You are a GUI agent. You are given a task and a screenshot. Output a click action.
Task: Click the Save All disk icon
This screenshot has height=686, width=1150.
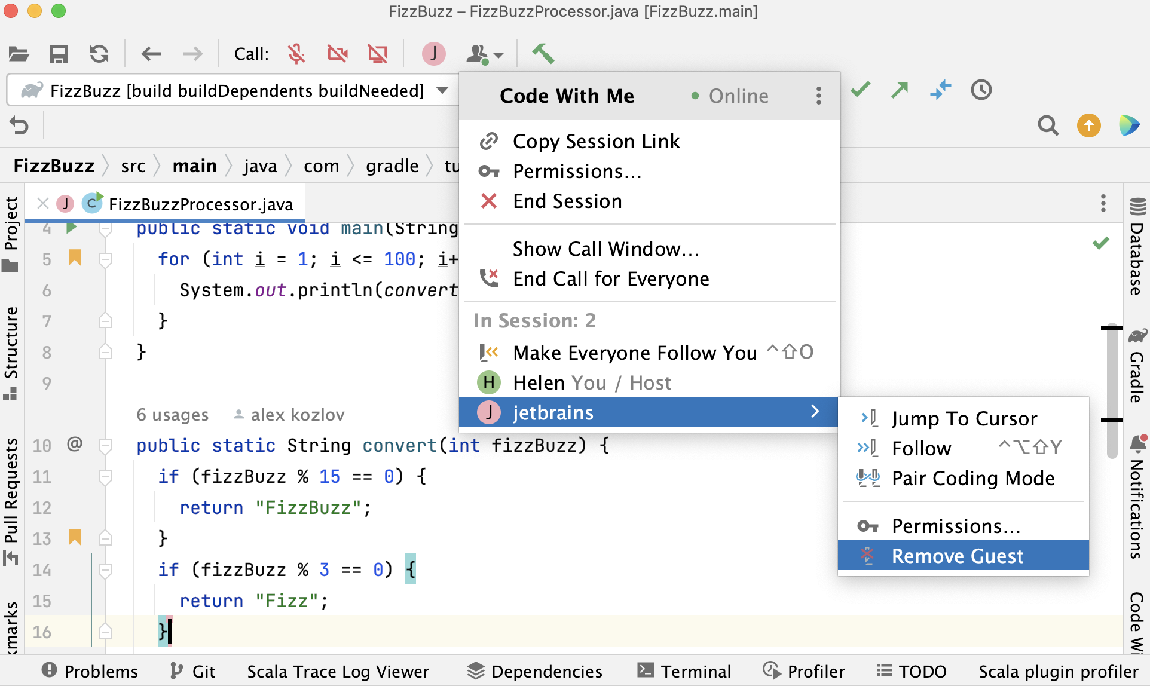point(59,54)
